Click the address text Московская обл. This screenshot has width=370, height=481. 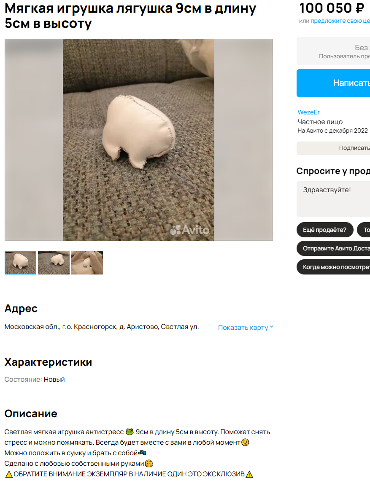coord(102,327)
